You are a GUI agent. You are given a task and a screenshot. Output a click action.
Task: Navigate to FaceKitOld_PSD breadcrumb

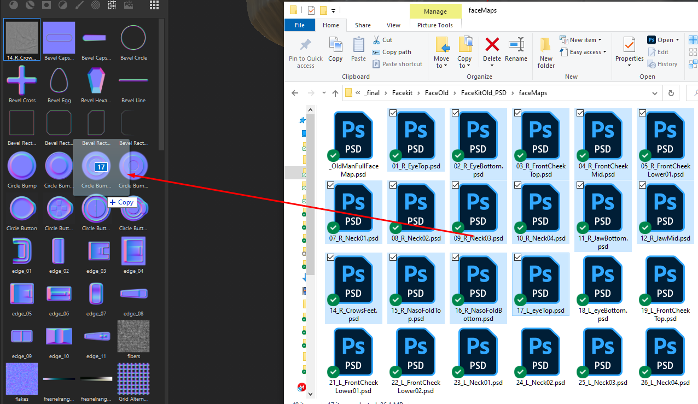(x=484, y=93)
